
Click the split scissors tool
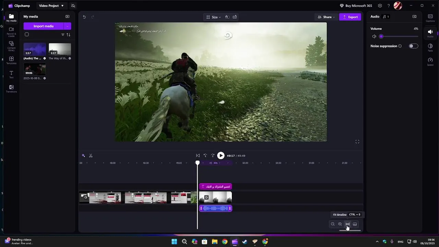point(91,156)
